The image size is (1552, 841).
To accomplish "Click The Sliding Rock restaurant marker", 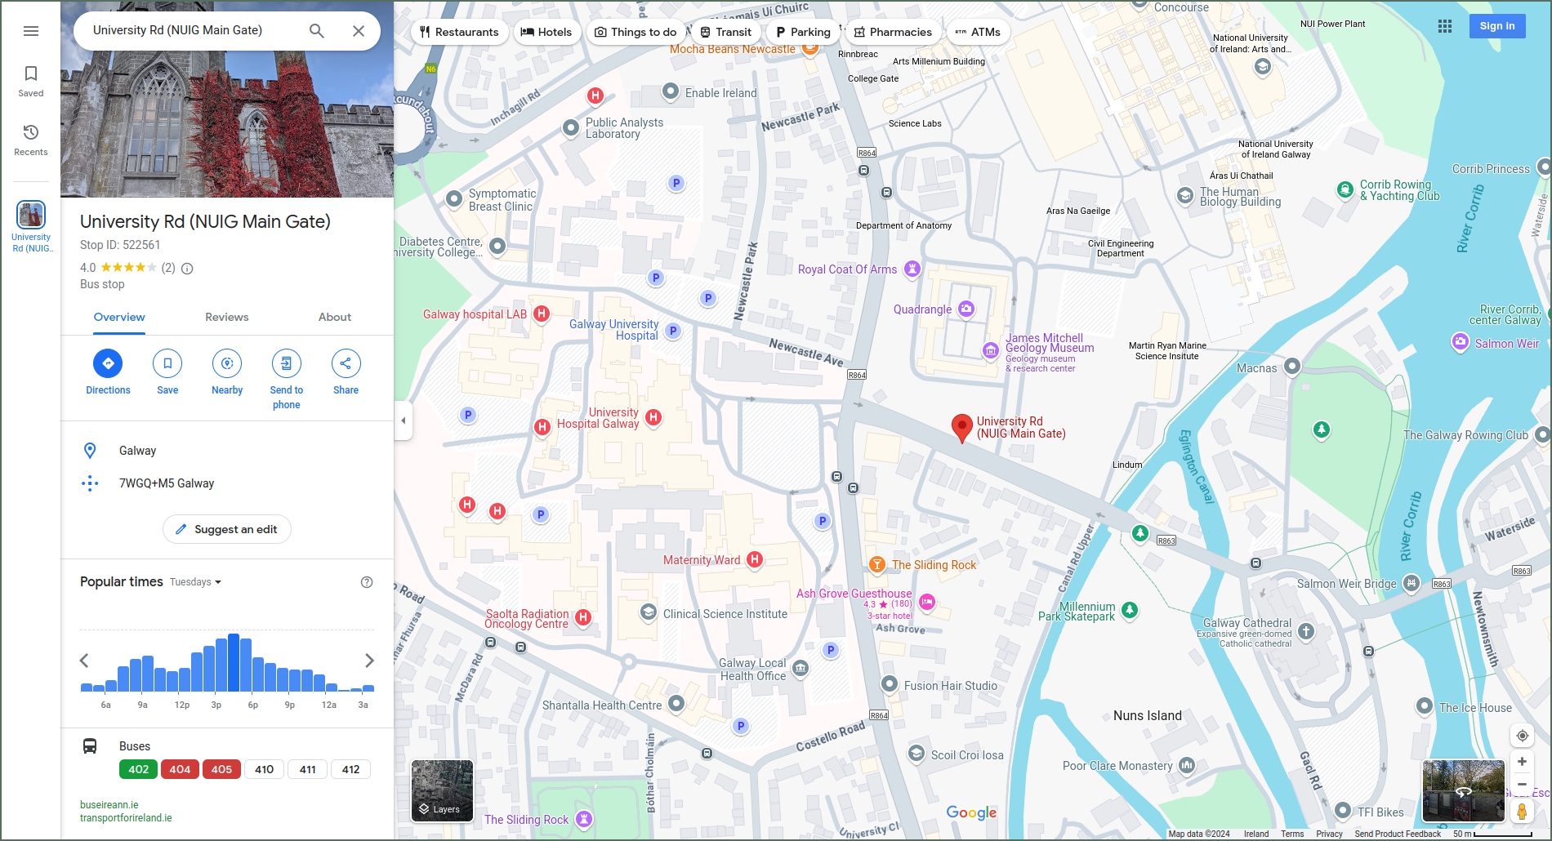I will click(876, 564).
